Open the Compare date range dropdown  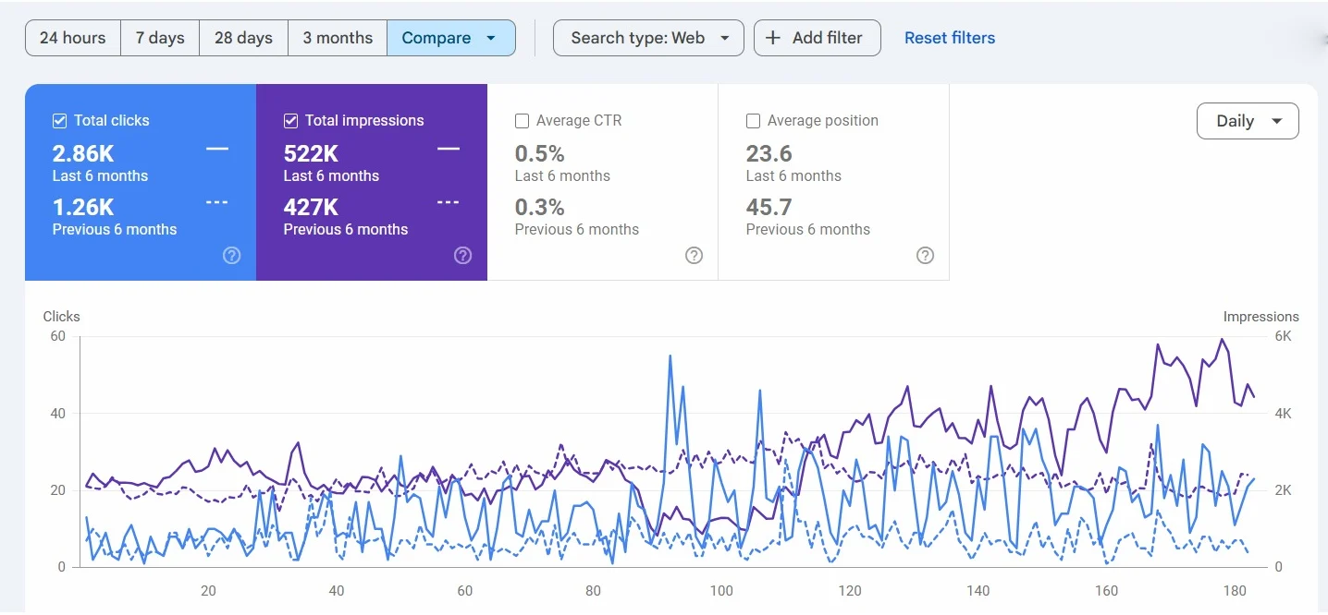[450, 38]
